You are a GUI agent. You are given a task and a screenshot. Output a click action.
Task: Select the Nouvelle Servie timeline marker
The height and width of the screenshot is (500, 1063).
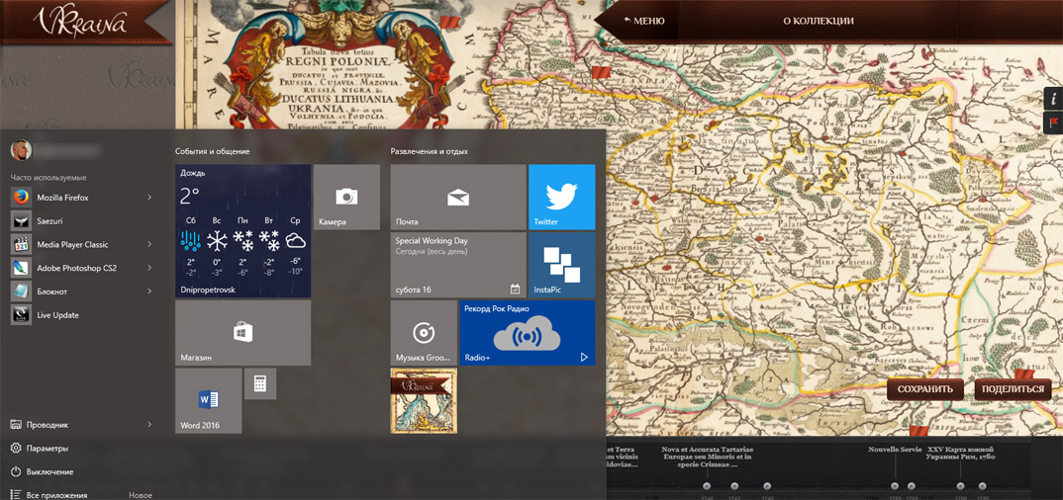[x=895, y=486]
